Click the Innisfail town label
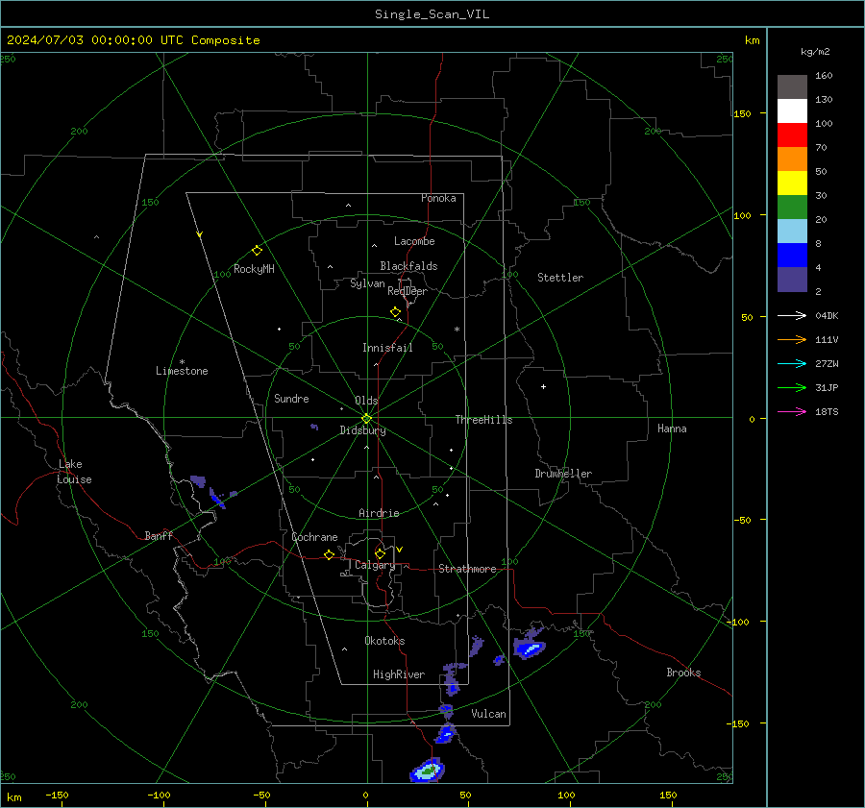This screenshot has height=808, width=865. [x=387, y=348]
